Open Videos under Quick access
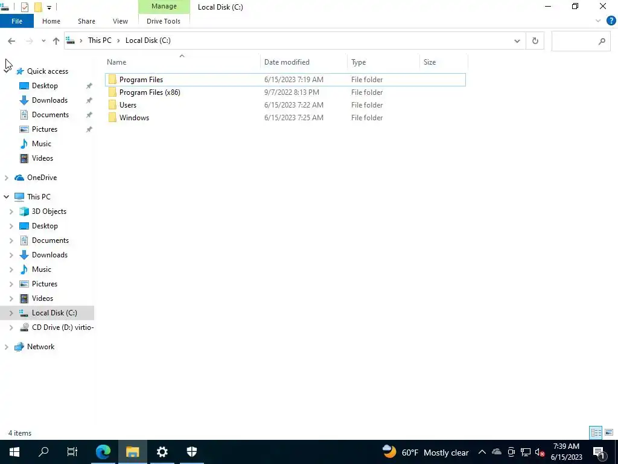Image resolution: width=618 pixels, height=464 pixels. (x=42, y=158)
